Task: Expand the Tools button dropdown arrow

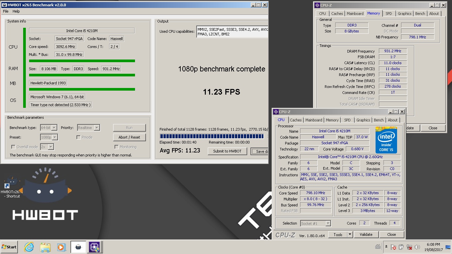Action: pyautogui.click(x=350, y=234)
